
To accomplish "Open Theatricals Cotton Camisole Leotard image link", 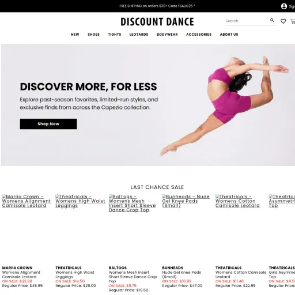I will (237, 201).
